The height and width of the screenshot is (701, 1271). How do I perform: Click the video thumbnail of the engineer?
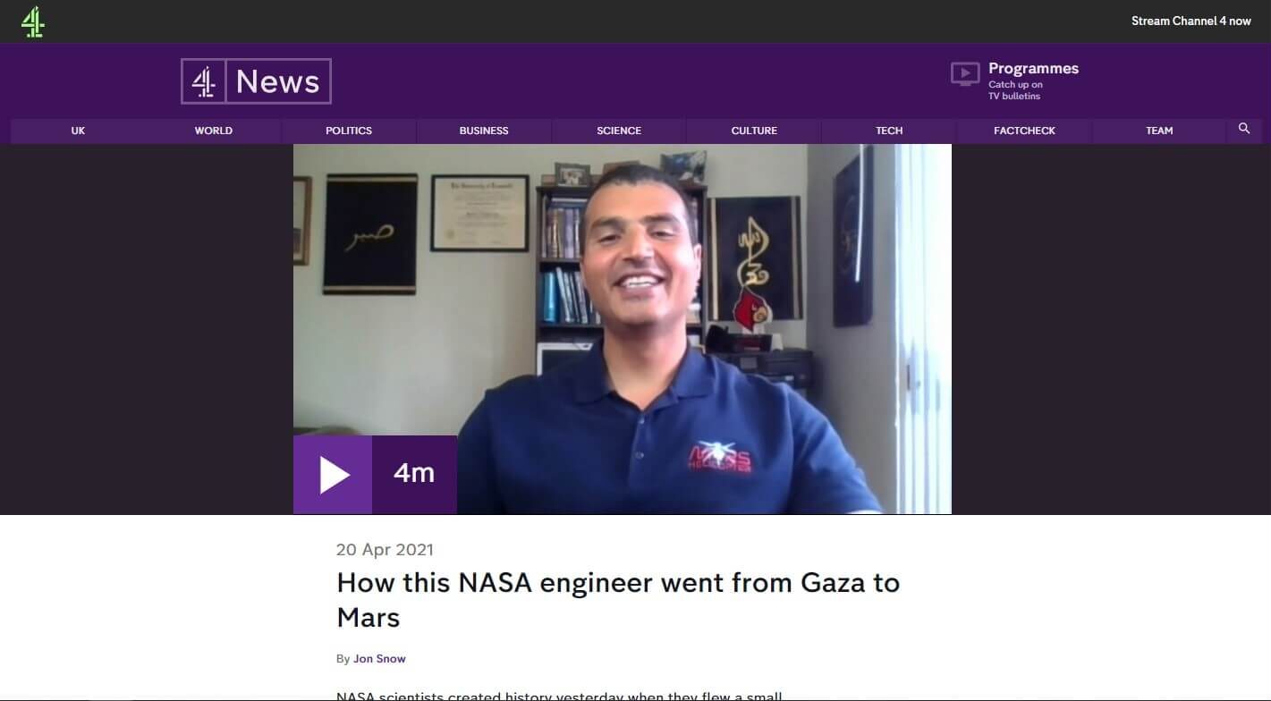pos(622,329)
